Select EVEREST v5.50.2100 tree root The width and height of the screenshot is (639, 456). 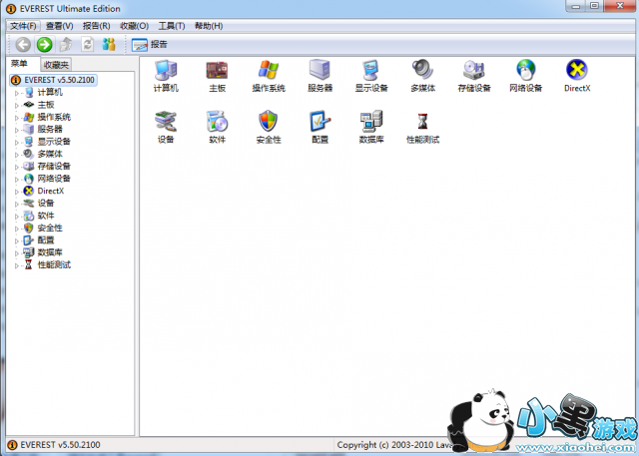click(53, 80)
